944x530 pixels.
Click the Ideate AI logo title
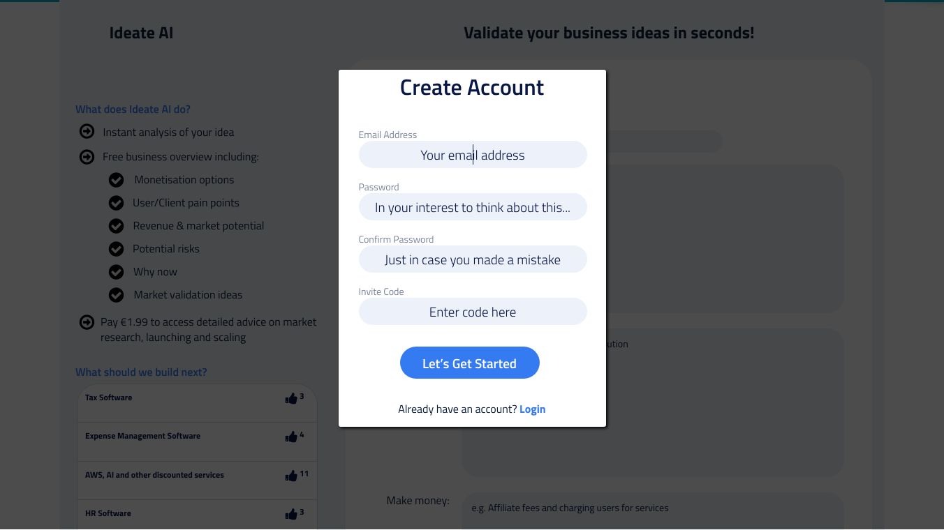(x=141, y=33)
